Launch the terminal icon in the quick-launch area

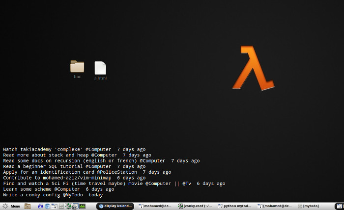point(54,206)
